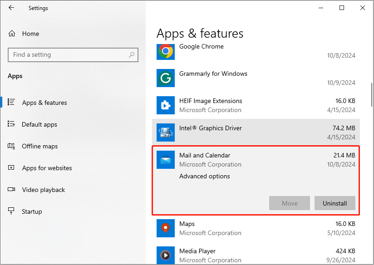374x265 pixels.
Task: Select the Offline maps icon
Action: point(11,146)
